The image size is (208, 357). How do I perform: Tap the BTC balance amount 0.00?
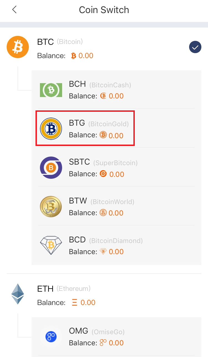[x=86, y=56]
